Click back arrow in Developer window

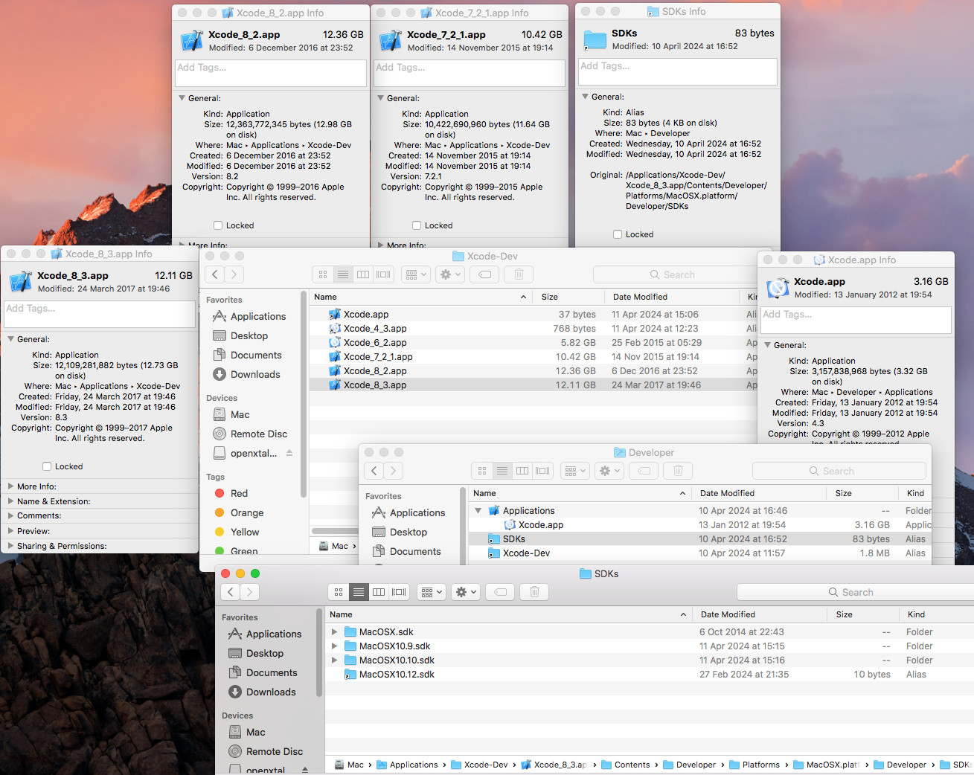[x=374, y=471]
